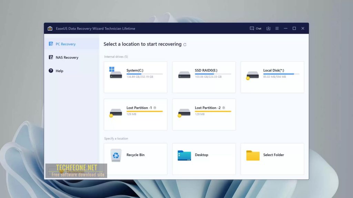The height and width of the screenshot is (198, 353).
Task: Click the Lost Partition -2 yellow bar
Action: coord(213,111)
